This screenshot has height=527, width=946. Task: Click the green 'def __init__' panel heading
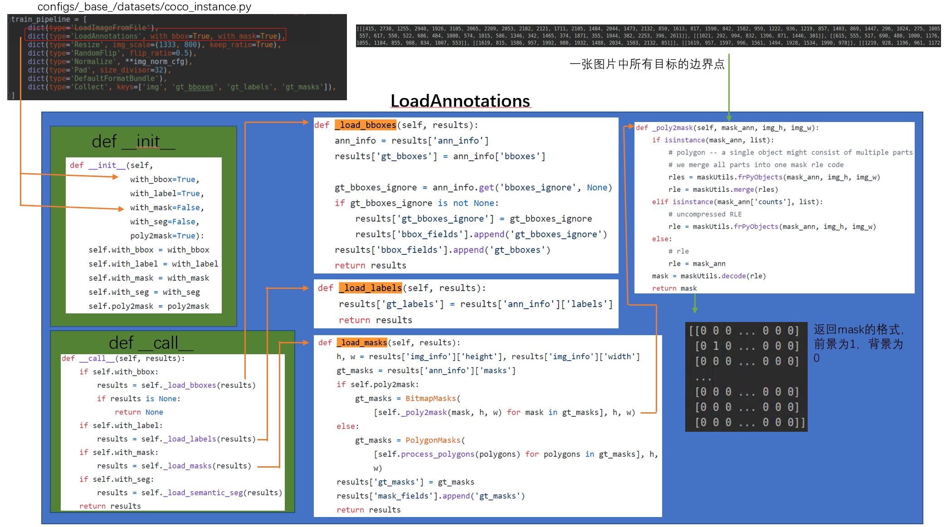point(133,142)
